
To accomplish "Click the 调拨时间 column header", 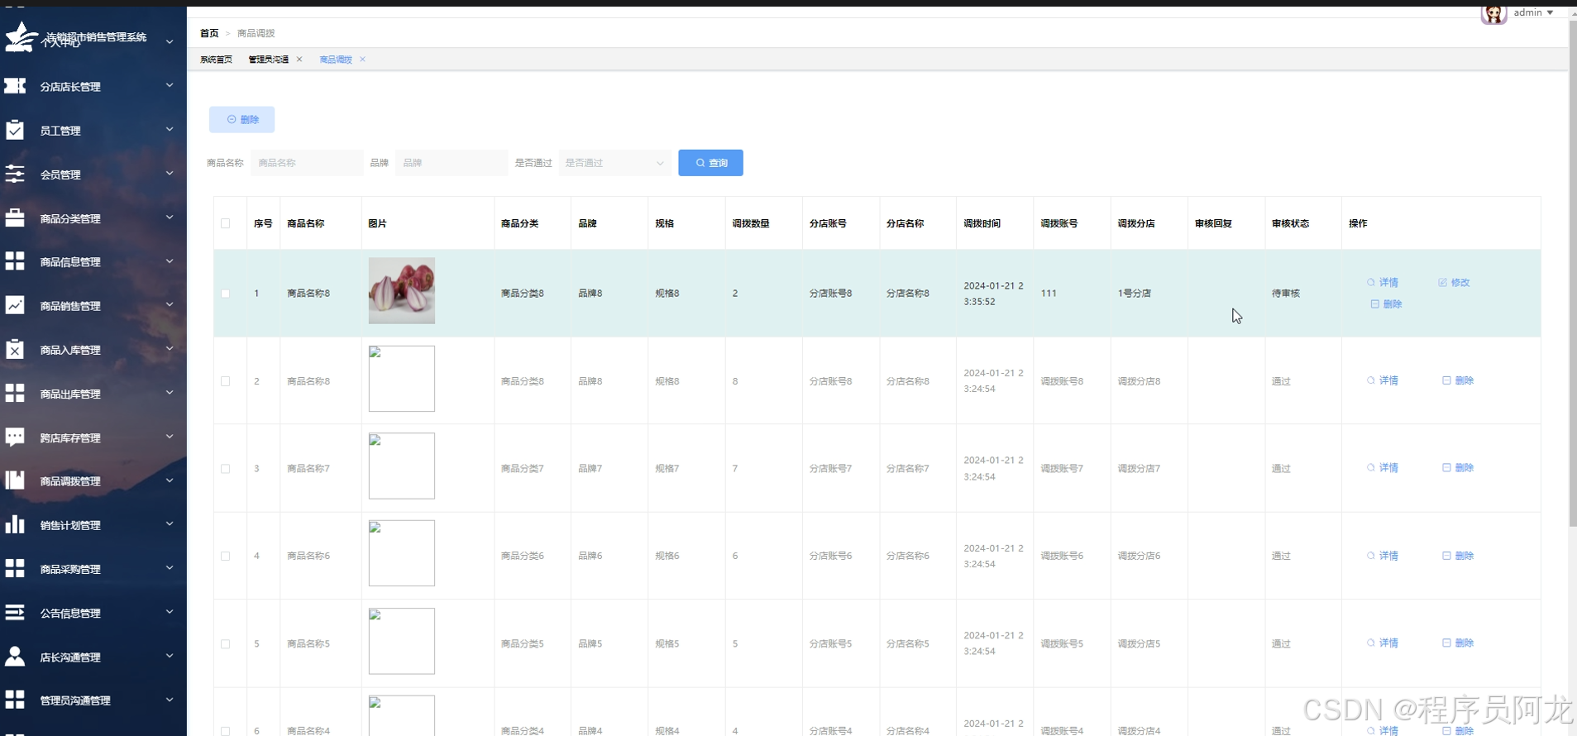I will 982,223.
